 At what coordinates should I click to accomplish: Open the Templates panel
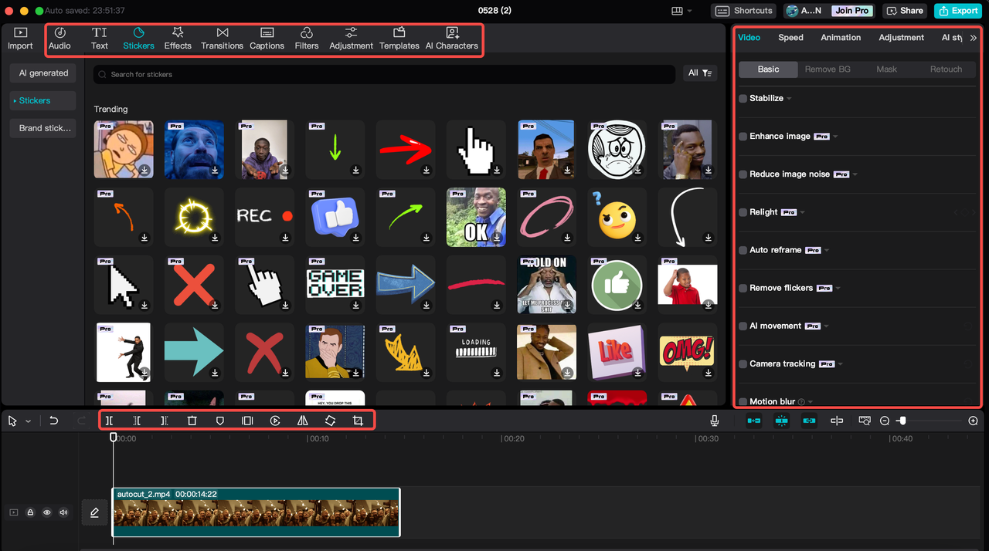tap(399, 39)
